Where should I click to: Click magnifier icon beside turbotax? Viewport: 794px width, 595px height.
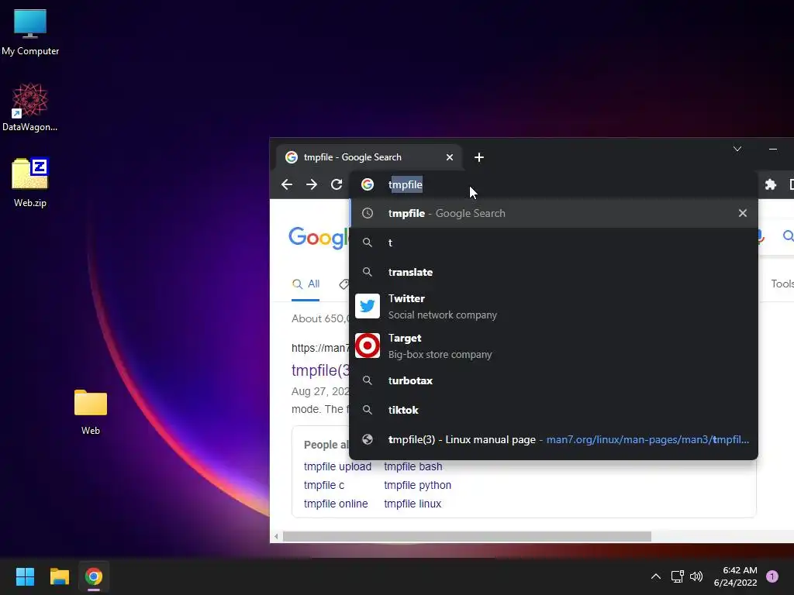(x=368, y=380)
